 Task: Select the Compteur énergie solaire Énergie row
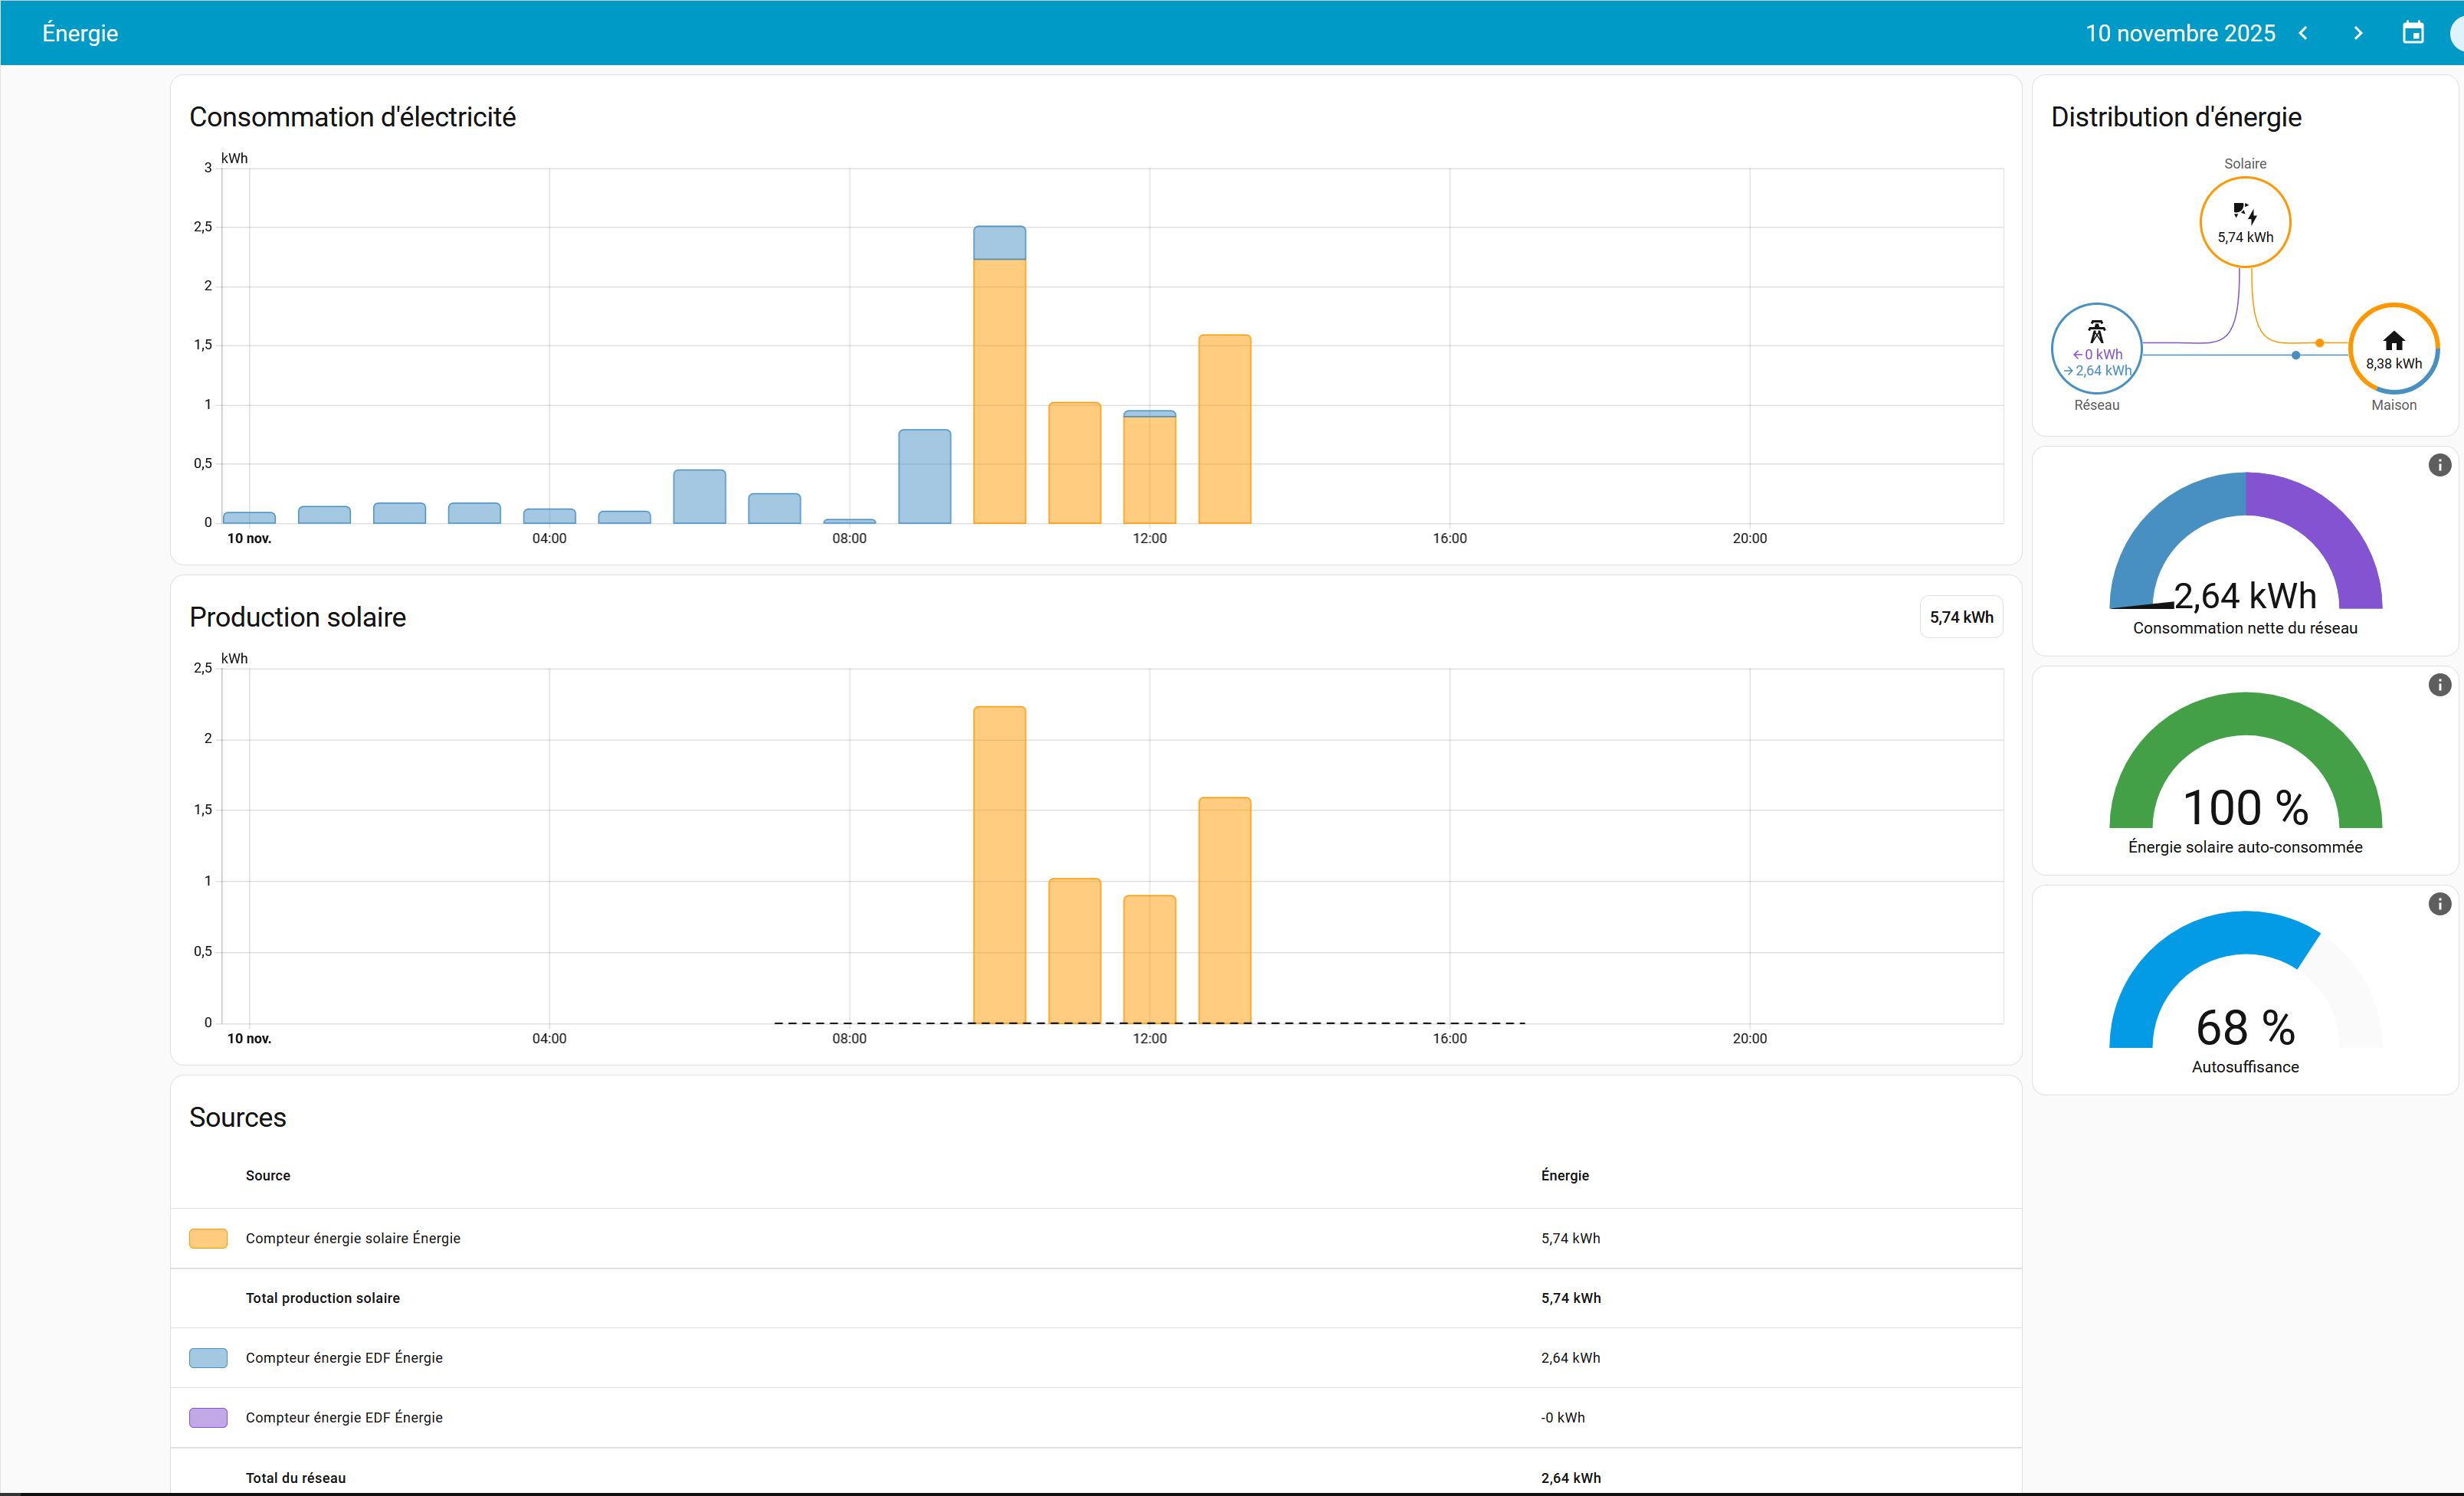click(353, 1238)
